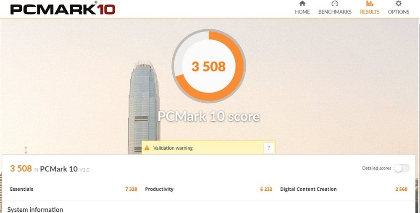The width and height of the screenshot is (420, 213).
Task: Click the Validation warning banner text
Action: 173,148
